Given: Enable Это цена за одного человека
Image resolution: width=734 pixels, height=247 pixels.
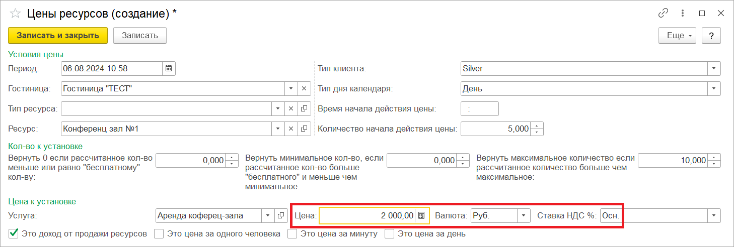Looking at the screenshot, I should tap(159, 233).
